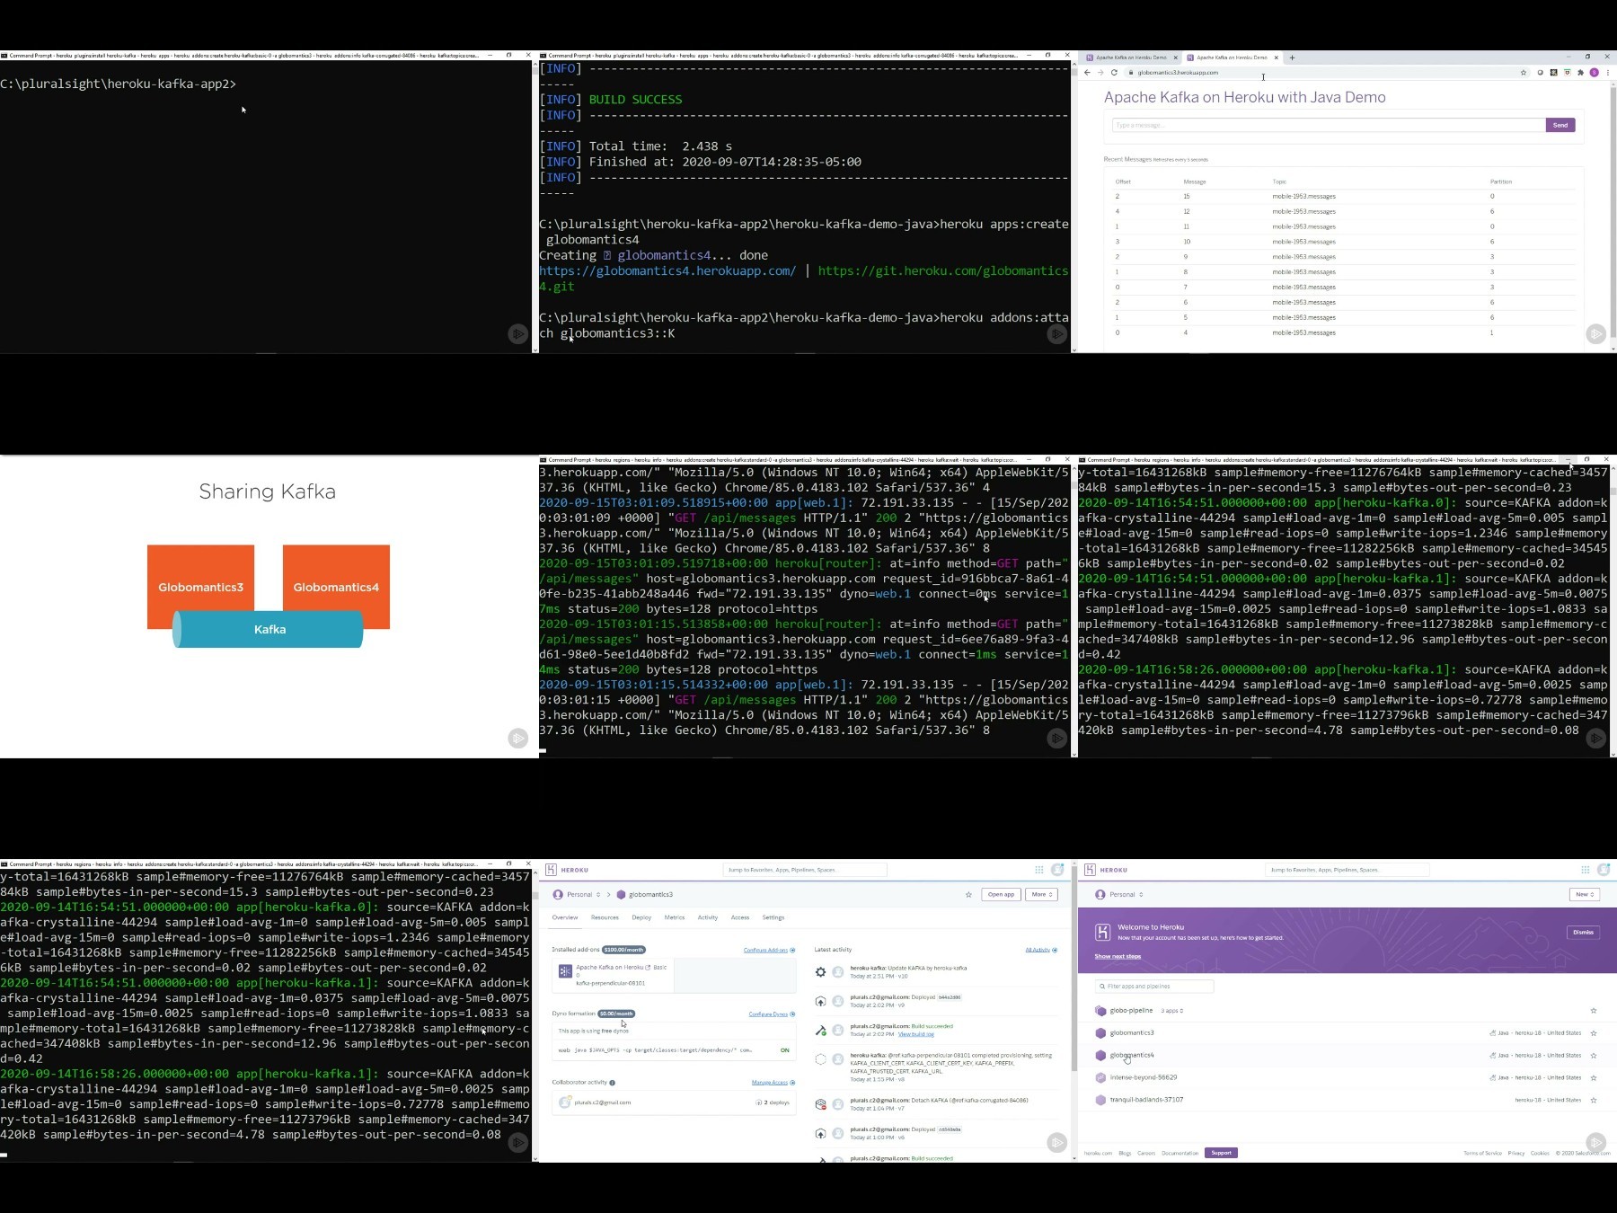The width and height of the screenshot is (1617, 1213).
Task: Reload the globomantics3.herokuapp.com page
Action: (1114, 73)
